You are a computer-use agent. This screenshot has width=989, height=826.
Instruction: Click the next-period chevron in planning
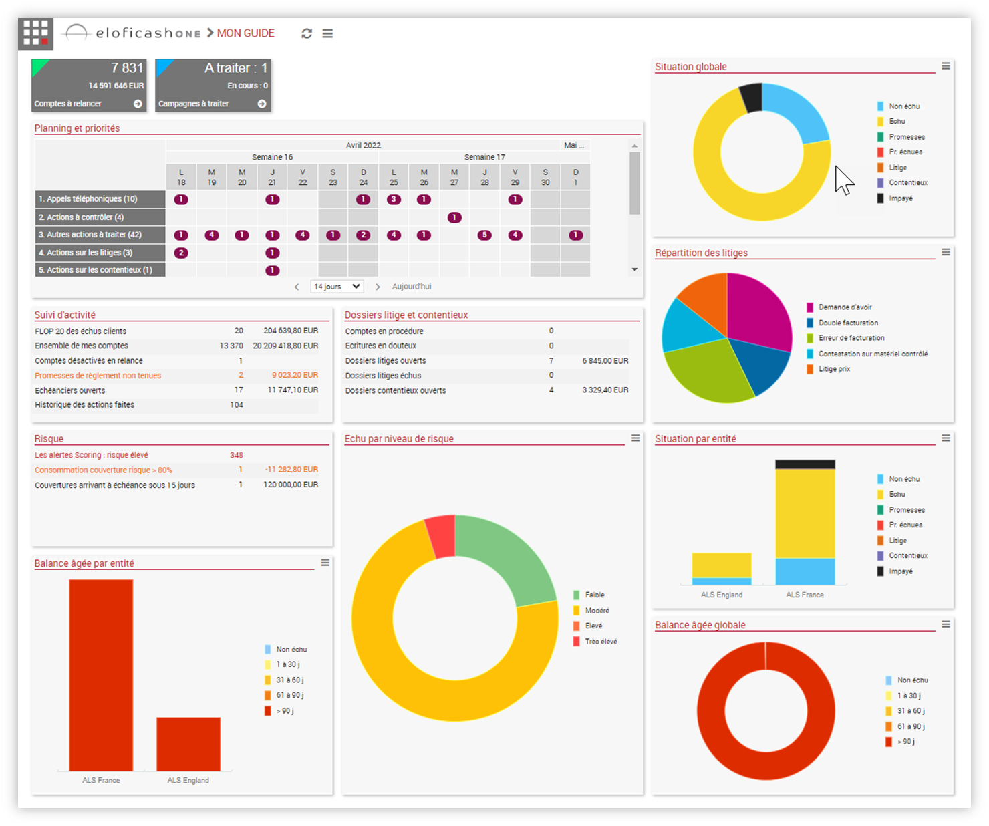[378, 286]
